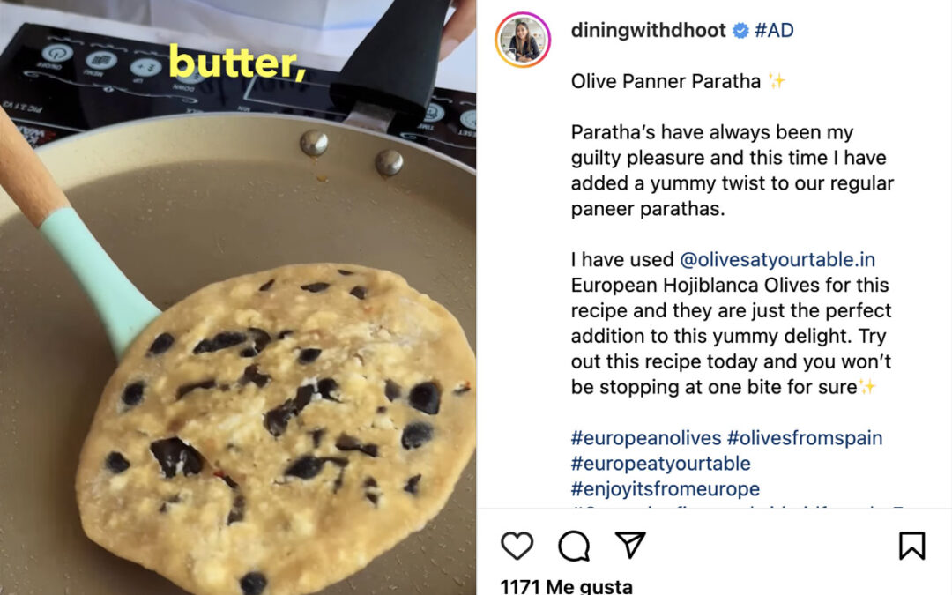Open the @olivesatyourtable.in mention

[x=777, y=260]
